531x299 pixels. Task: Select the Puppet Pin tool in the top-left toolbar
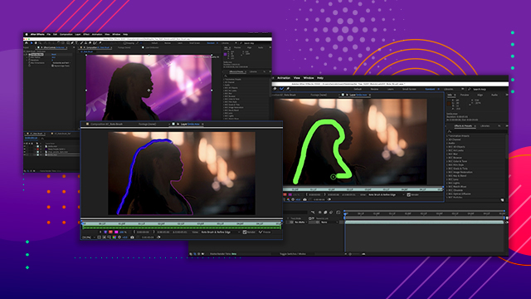click(100, 43)
